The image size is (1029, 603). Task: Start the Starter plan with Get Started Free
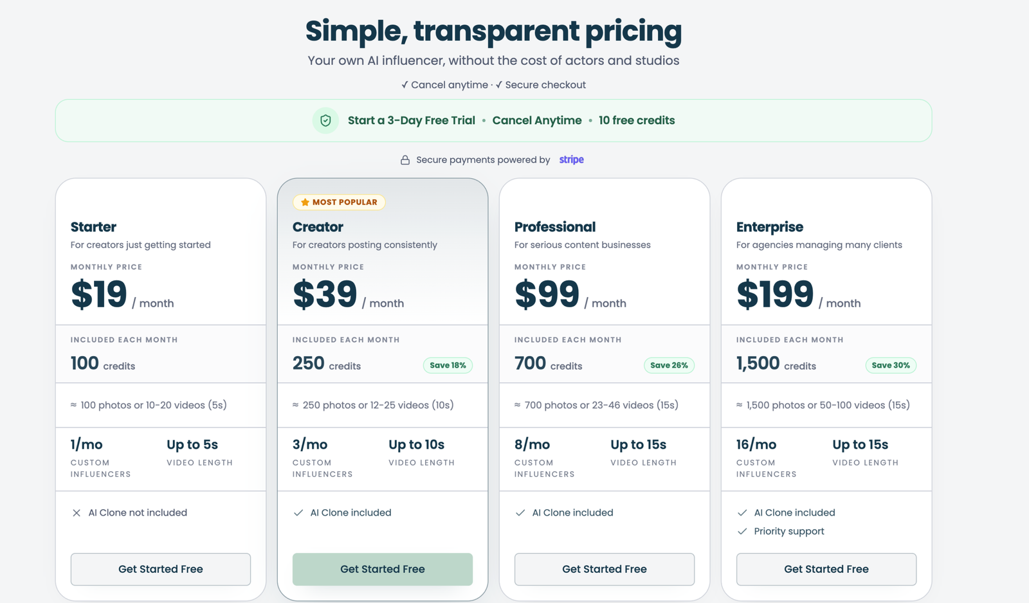[x=161, y=569]
